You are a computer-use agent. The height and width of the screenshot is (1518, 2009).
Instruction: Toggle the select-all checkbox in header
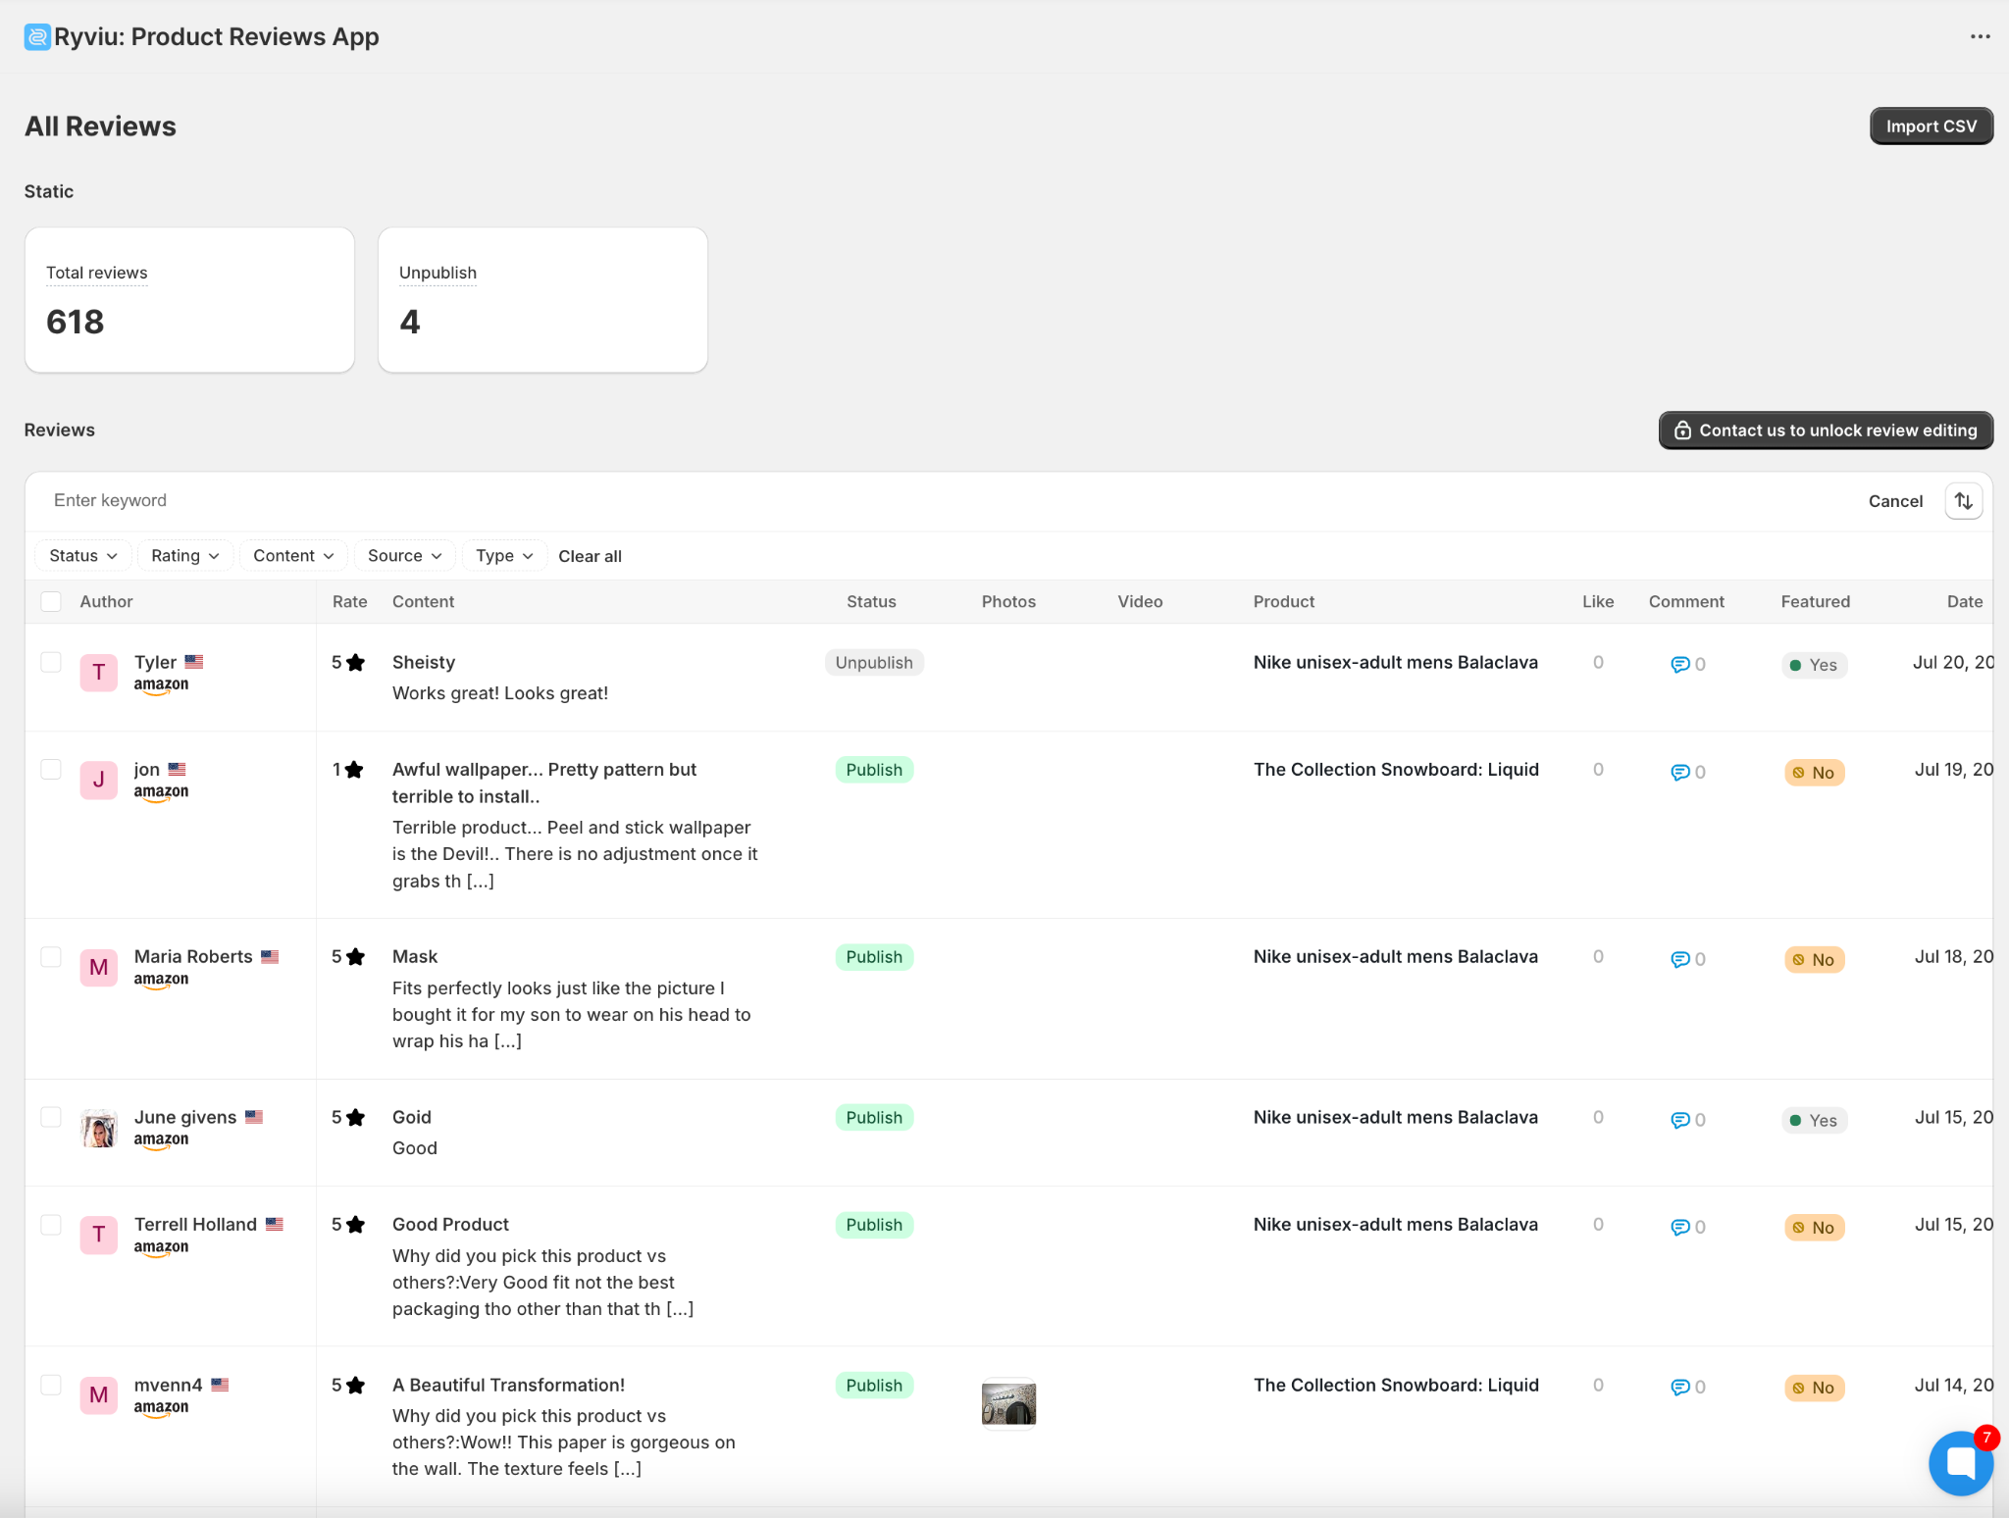pyautogui.click(x=51, y=601)
